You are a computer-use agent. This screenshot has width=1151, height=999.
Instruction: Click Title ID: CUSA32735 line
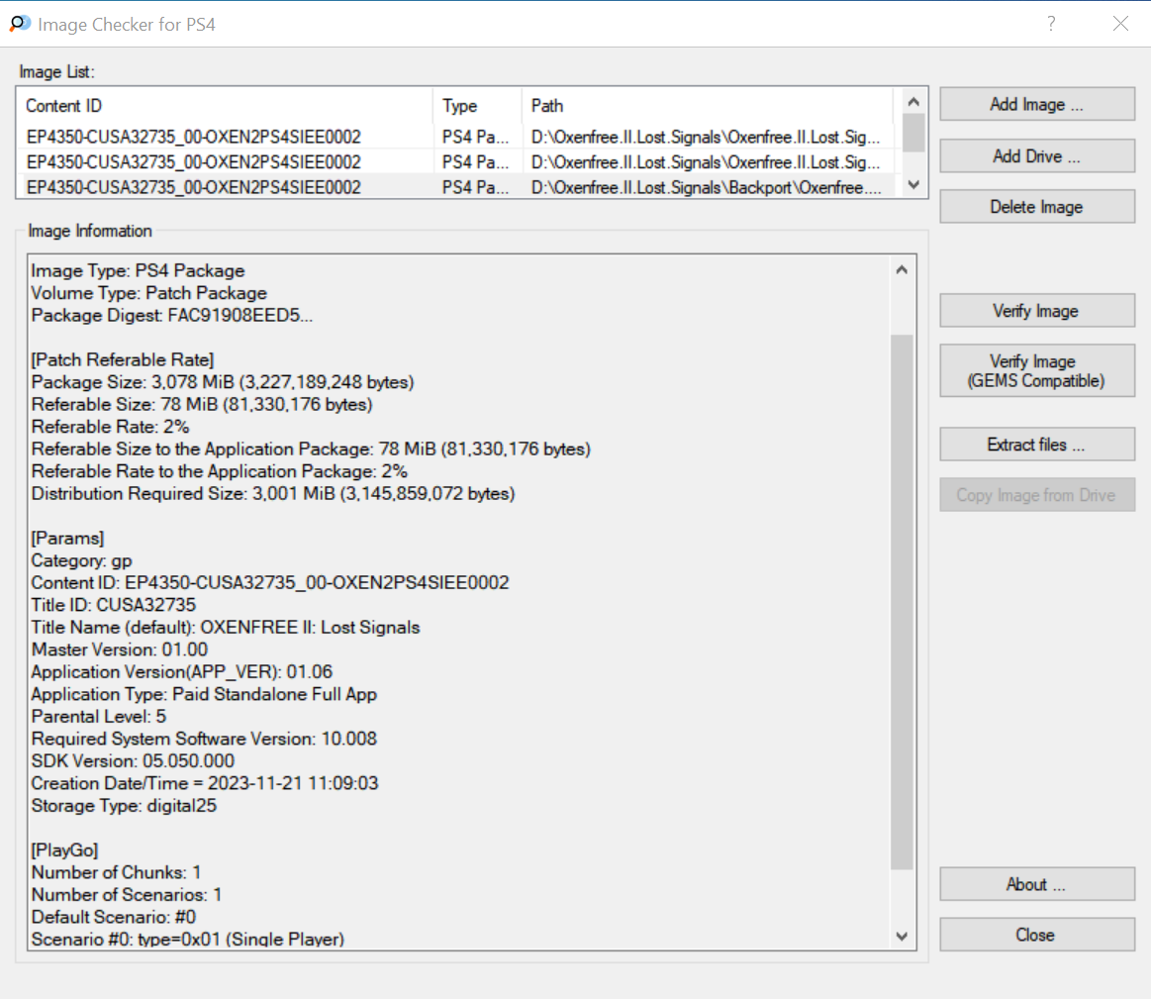pyautogui.click(x=114, y=605)
